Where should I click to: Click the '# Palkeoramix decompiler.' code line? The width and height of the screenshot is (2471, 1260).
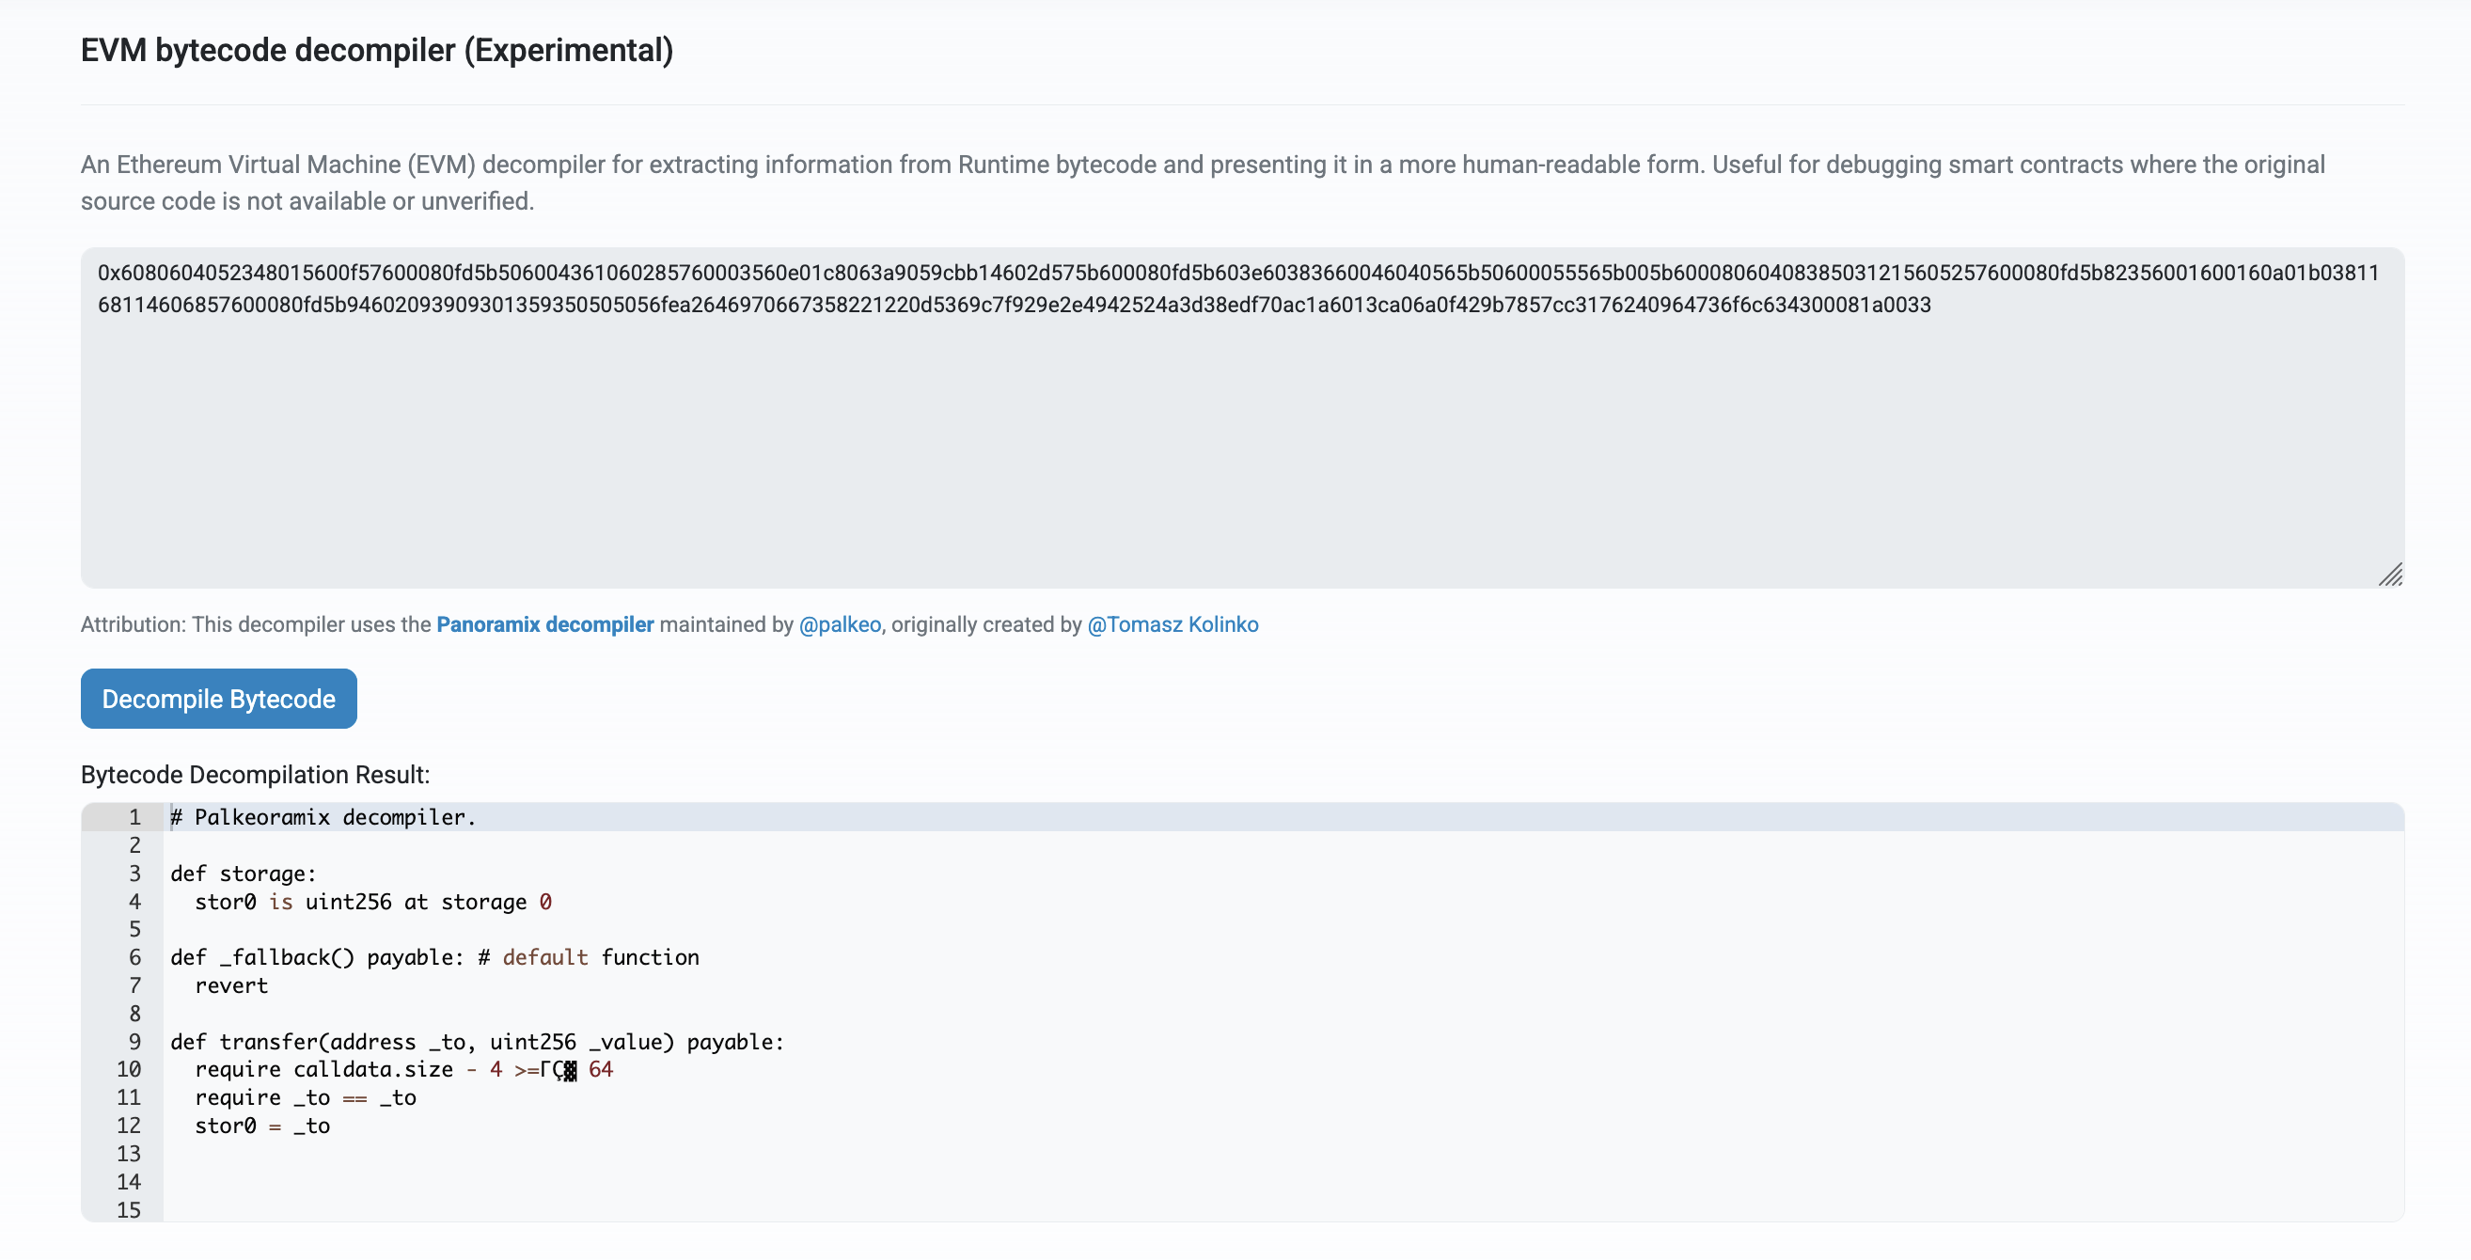[323, 818]
